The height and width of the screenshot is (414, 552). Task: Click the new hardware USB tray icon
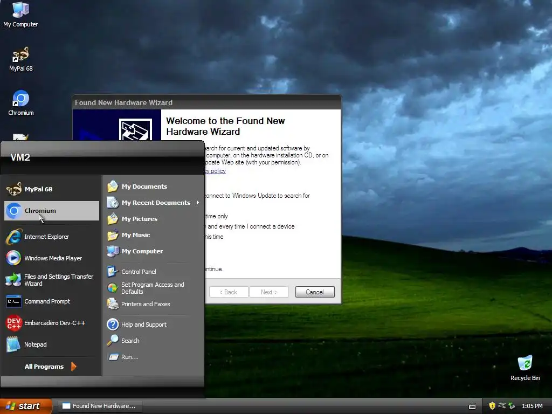pos(502,406)
